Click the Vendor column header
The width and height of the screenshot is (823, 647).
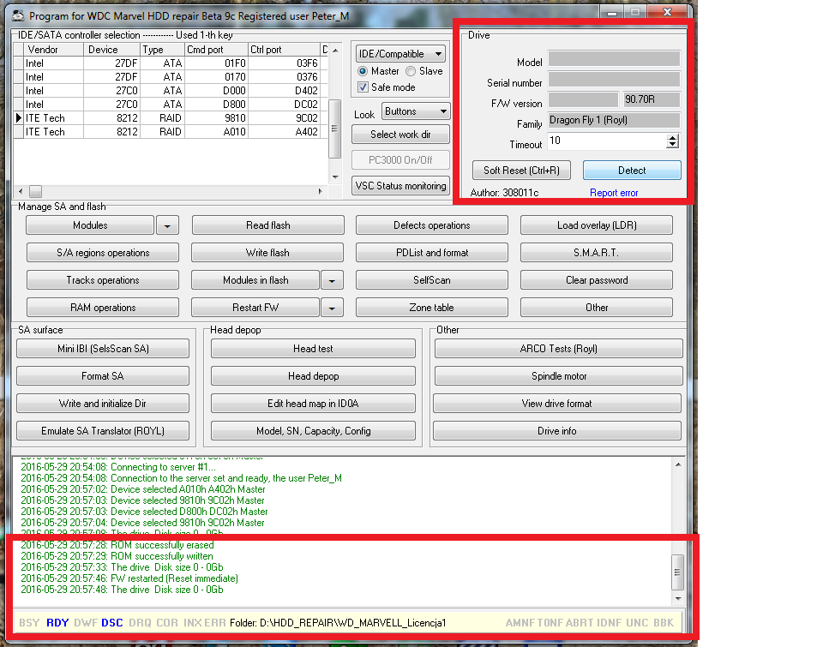(53, 50)
